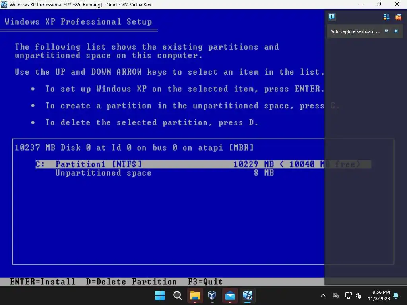The height and width of the screenshot is (305, 407).
Task: Click the Windows XP Professional Setup heading
Action: coord(78,21)
